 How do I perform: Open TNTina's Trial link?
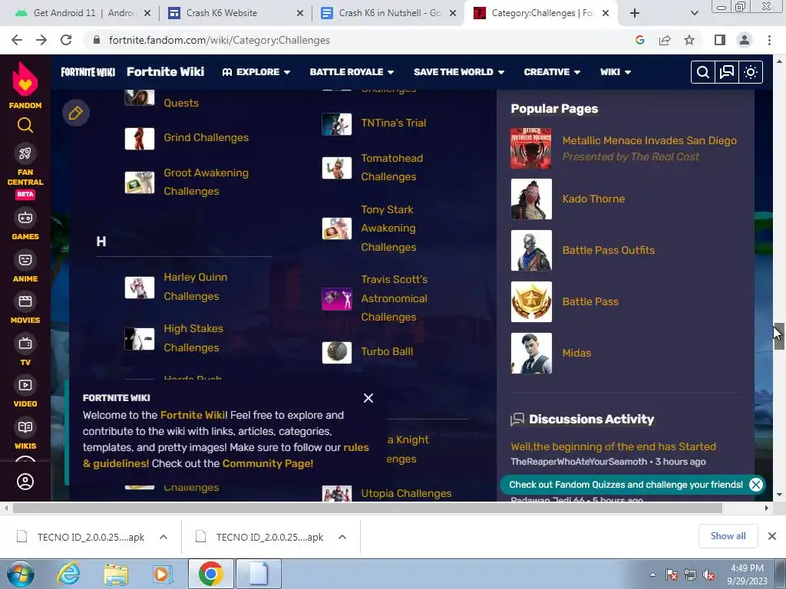coord(394,123)
